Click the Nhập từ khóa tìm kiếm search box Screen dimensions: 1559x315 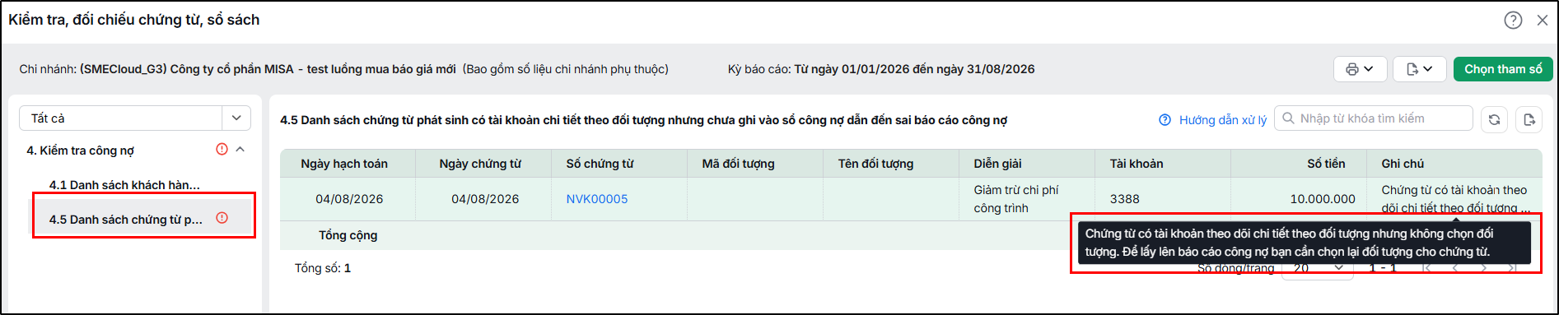1374,118
